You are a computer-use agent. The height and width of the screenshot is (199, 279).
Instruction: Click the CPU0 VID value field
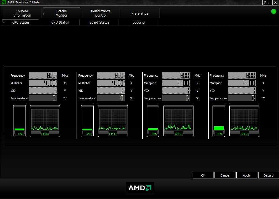(x=43, y=90)
